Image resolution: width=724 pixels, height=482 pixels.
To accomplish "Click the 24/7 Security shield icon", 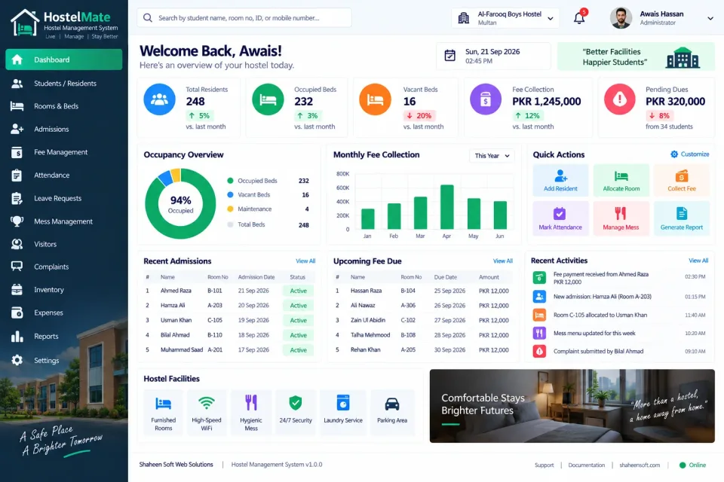I will [x=296, y=403].
